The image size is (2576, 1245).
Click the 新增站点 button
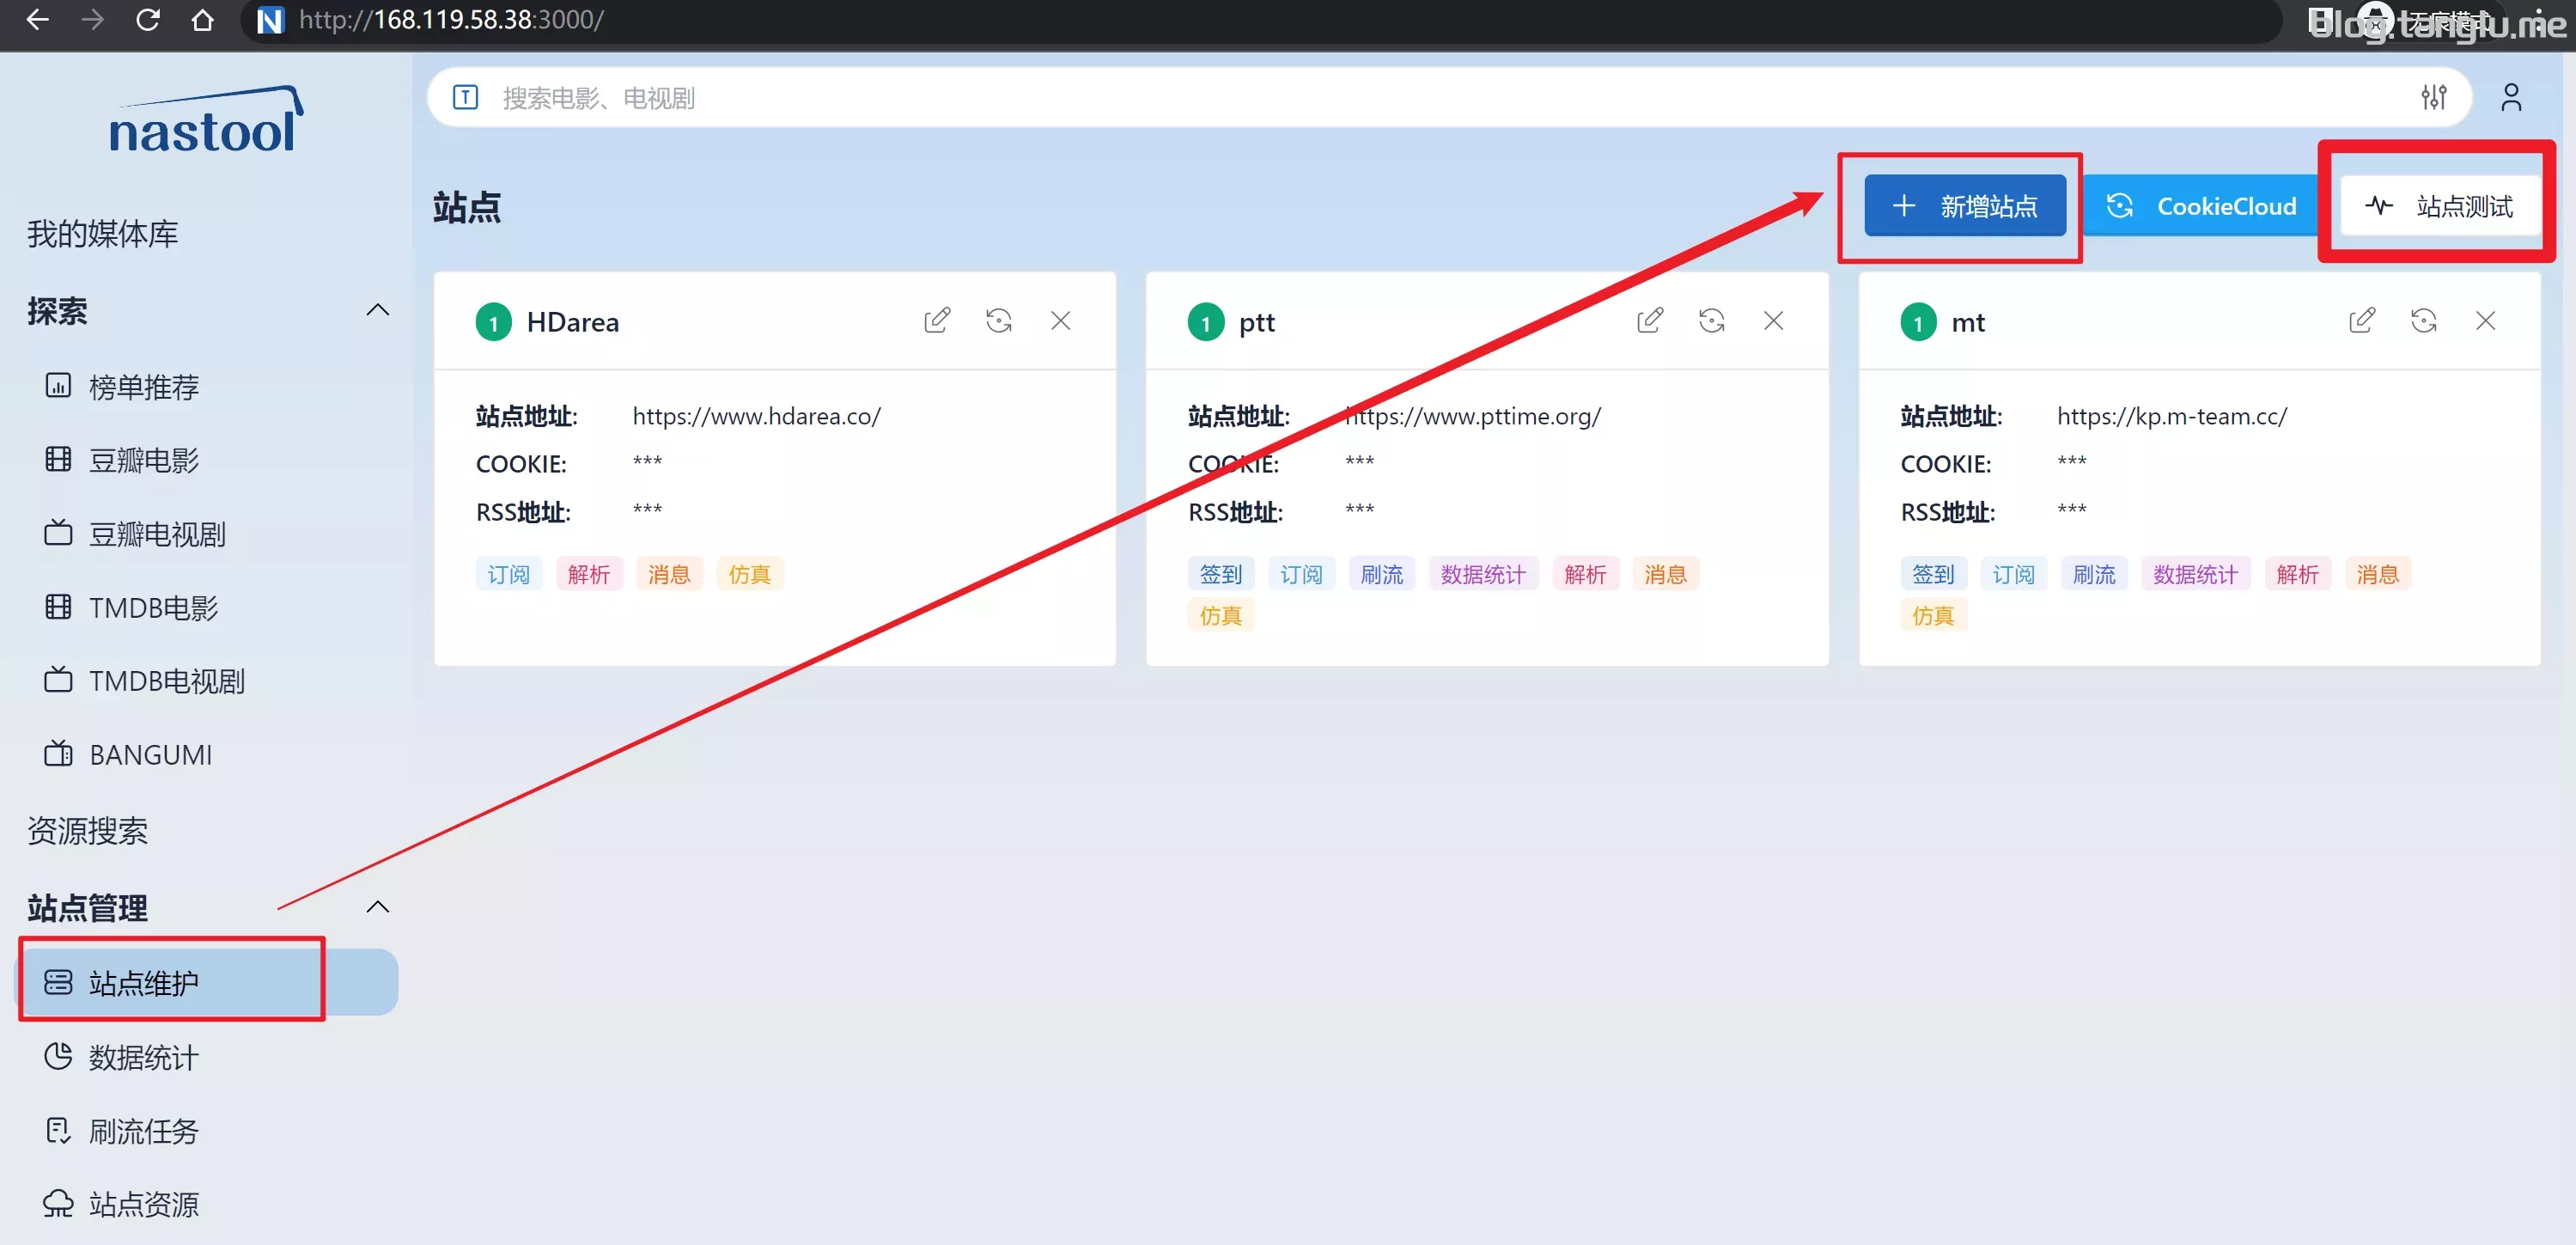pyautogui.click(x=1964, y=206)
